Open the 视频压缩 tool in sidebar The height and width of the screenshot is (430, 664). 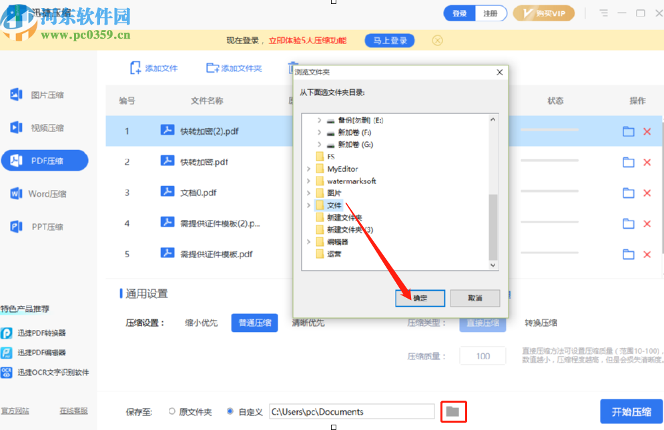pyautogui.click(x=45, y=127)
